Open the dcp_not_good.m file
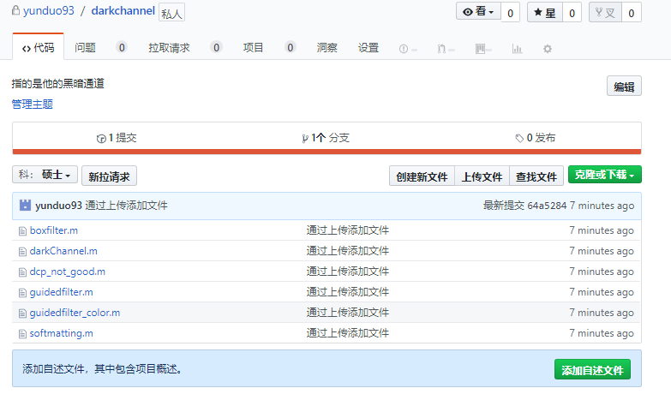The width and height of the screenshot is (671, 406). tap(67, 272)
